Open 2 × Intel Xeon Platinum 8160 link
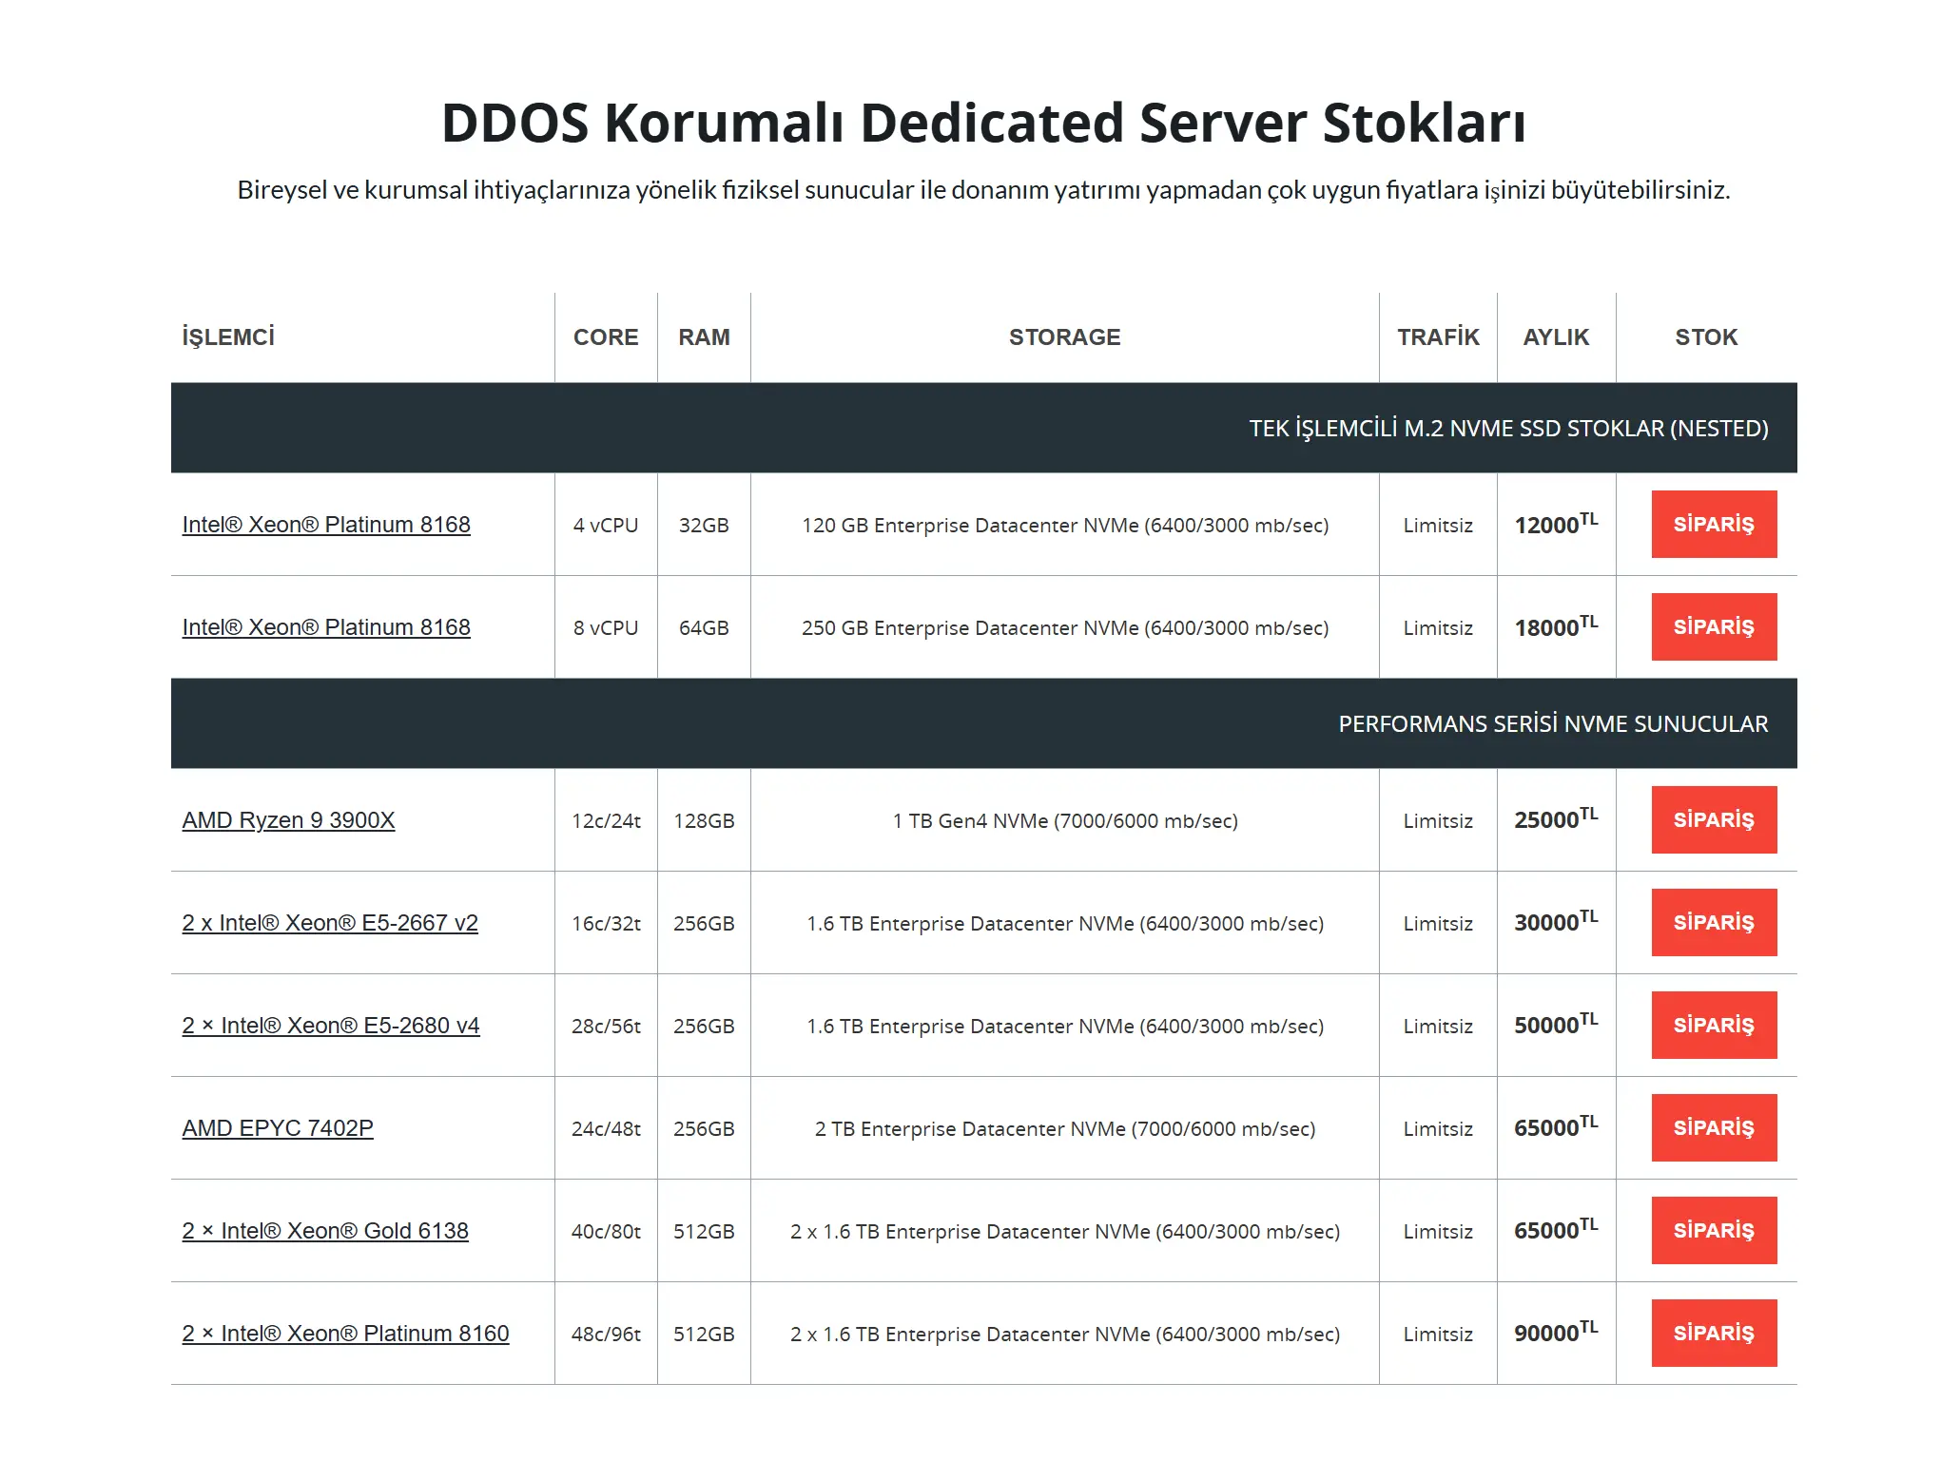 click(345, 1334)
